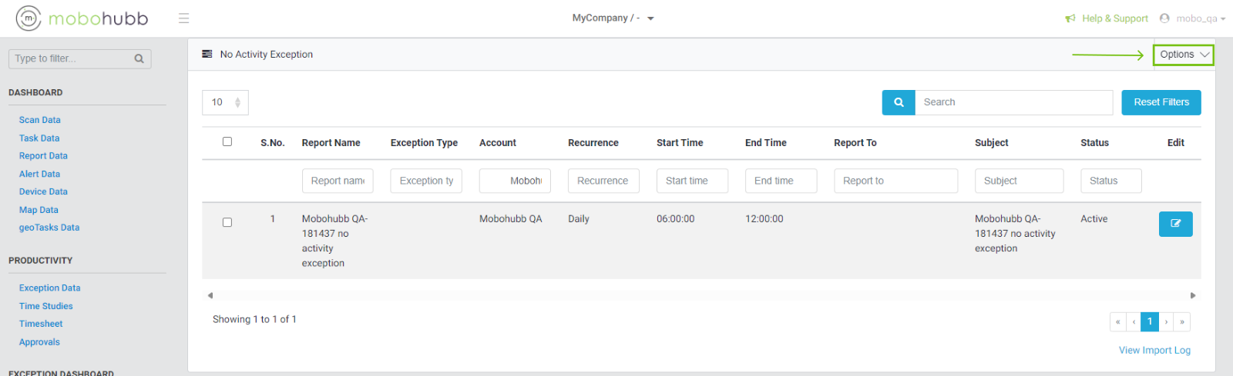Viewport: 1233px width, 376px height.
Task: Click the user avatar icon beside mobo_qa
Action: point(1164,18)
